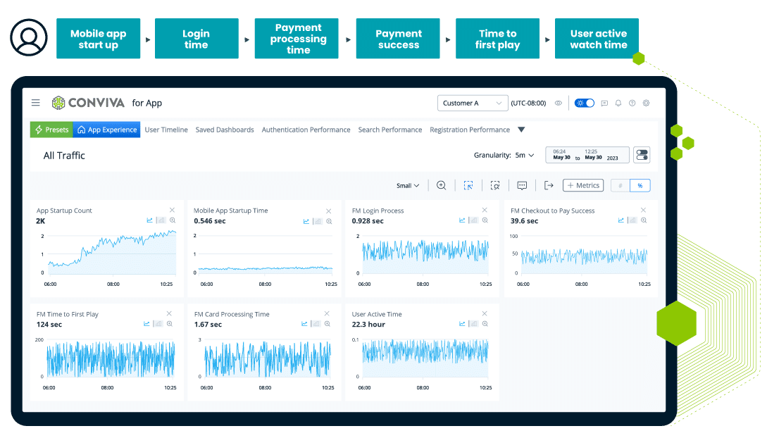Click the export arrow icon
The height and width of the screenshot is (438, 767).
click(549, 185)
